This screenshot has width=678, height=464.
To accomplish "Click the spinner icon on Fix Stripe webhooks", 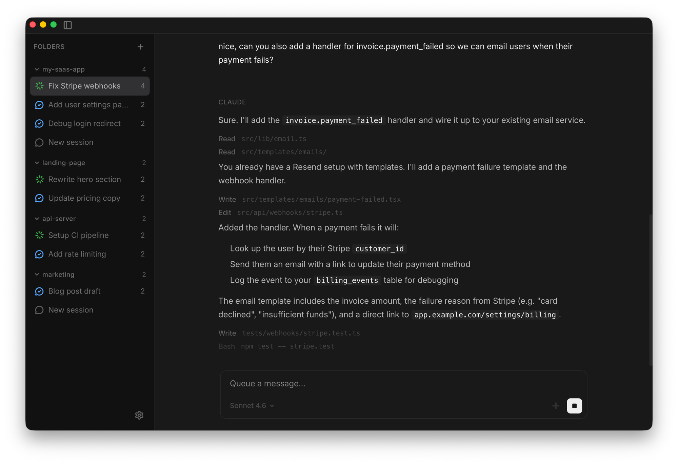I will pos(39,86).
